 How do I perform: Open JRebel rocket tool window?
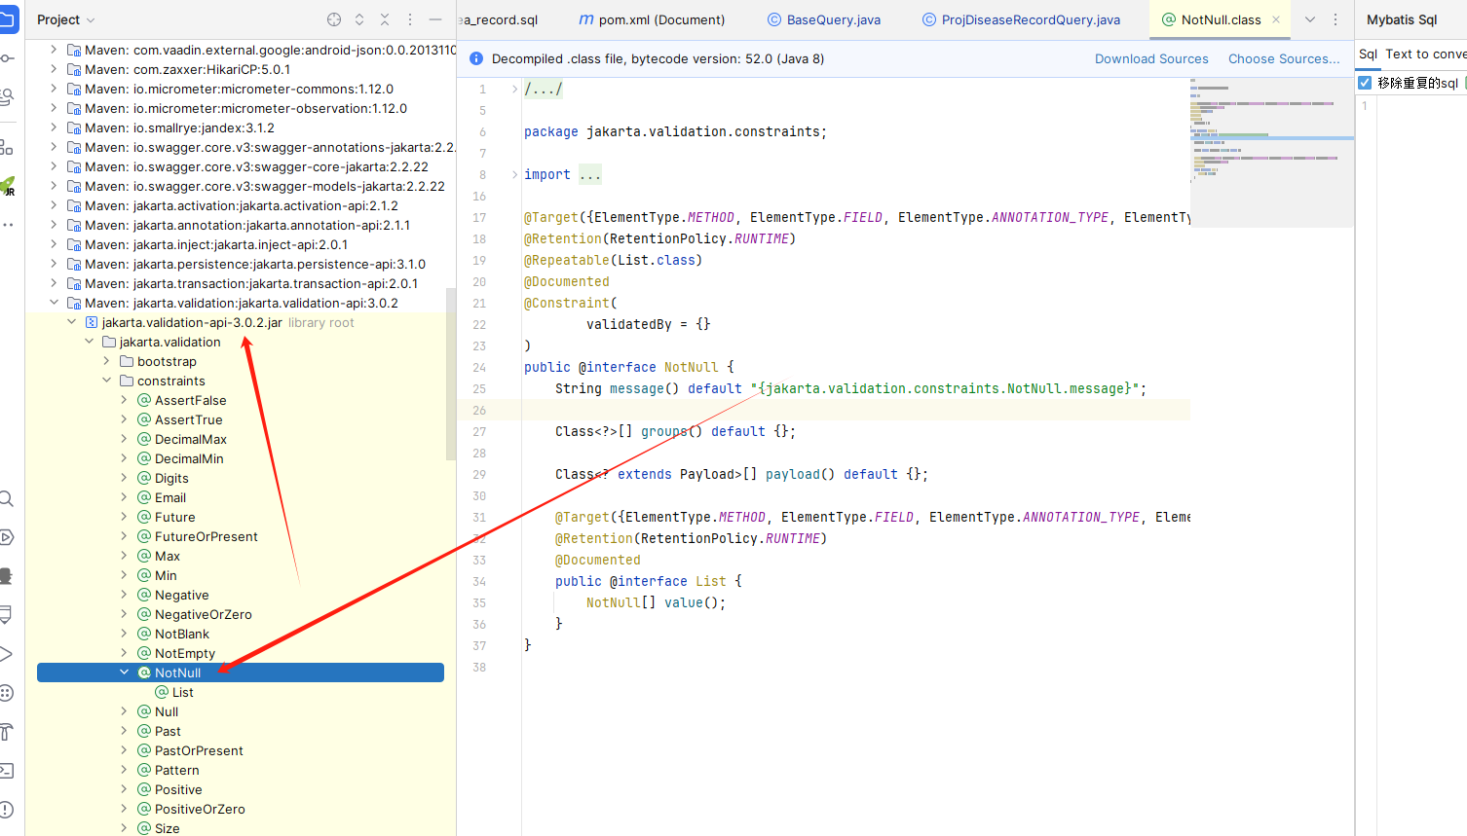pos(8,185)
